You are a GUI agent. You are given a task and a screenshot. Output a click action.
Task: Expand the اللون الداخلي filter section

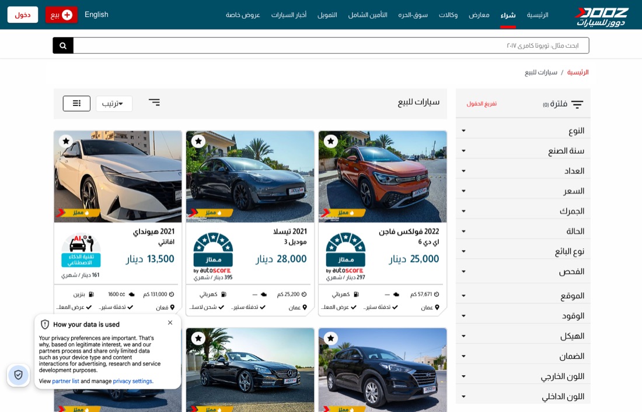click(523, 396)
